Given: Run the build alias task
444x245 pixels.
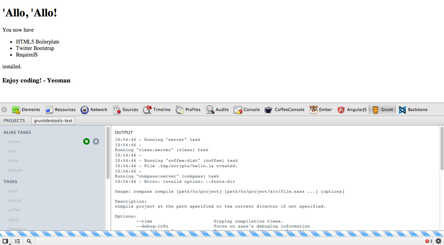Looking at the screenshot, I should click(x=13, y=161).
